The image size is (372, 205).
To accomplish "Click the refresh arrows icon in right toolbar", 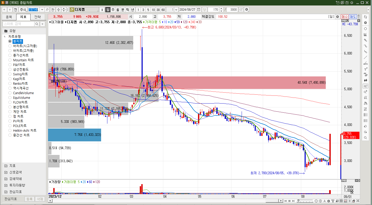I will [365, 17].
